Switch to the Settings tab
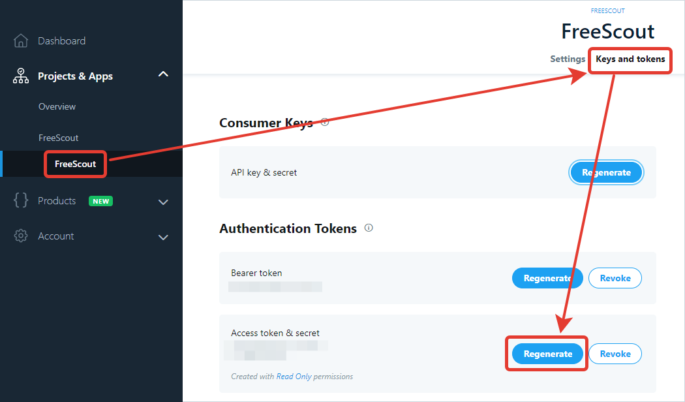 click(567, 59)
